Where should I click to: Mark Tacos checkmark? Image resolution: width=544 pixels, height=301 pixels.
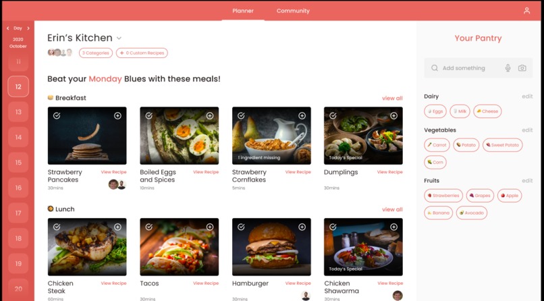[x=149, y=227]
